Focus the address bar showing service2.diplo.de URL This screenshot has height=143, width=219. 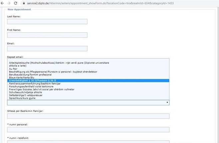click(x=100, y=3)
